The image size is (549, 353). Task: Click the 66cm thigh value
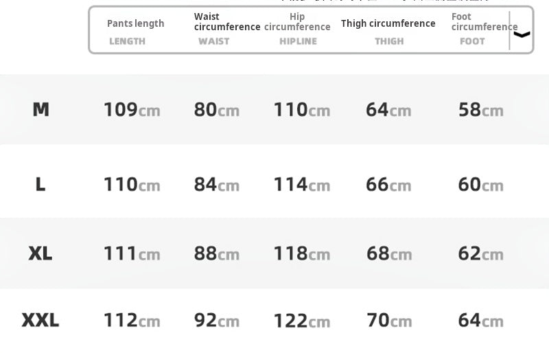pos(389,185)
